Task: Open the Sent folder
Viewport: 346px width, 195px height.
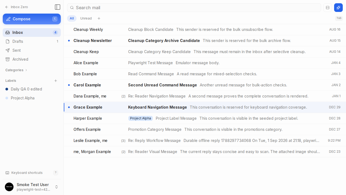Action: tap(32, 50)
